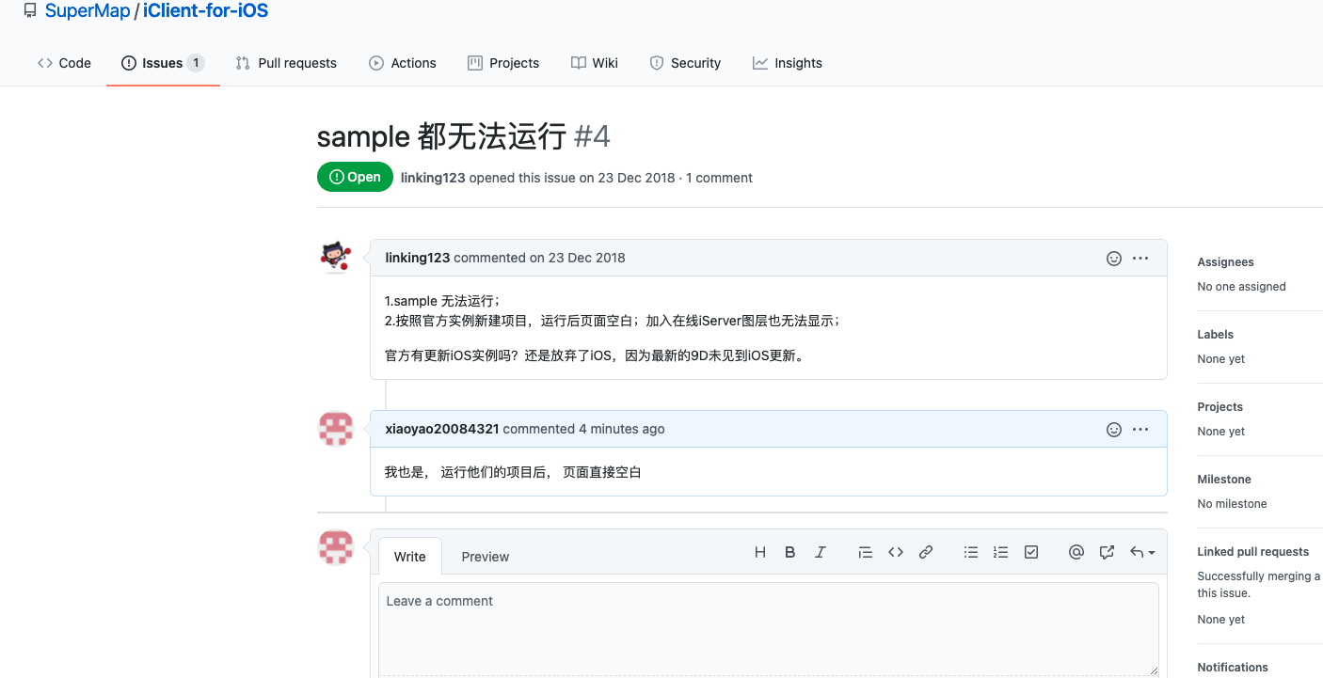The width and height of the screenshot is (1323, 678).
Task: Add a task list checkbox
Action: tap(1031, 553)
